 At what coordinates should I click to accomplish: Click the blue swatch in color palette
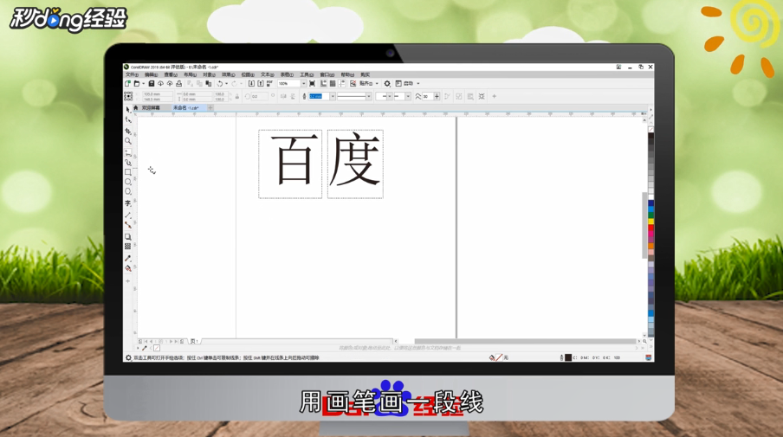[650, 203]
